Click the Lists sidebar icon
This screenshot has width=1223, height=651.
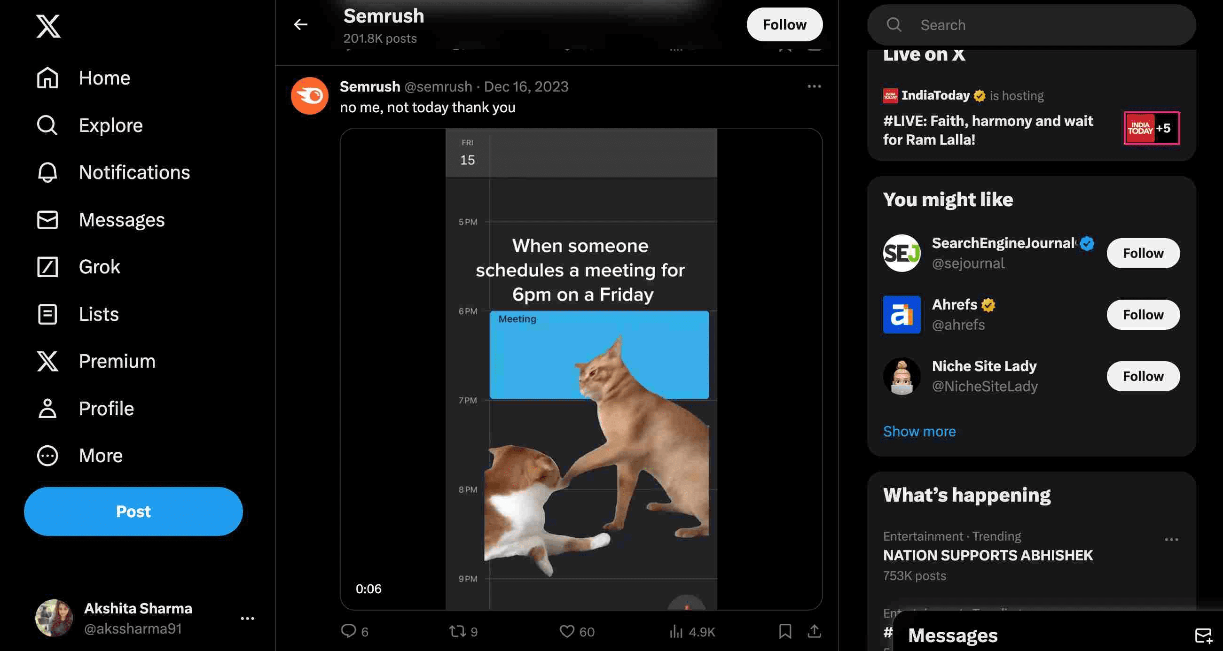[x=47, y=313]
